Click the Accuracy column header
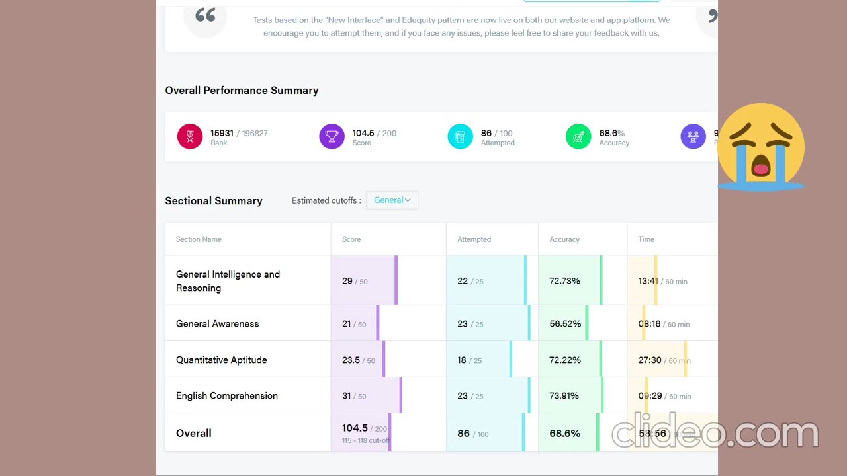Viewport: 847px width, 476px height. (x=564, y=239)
